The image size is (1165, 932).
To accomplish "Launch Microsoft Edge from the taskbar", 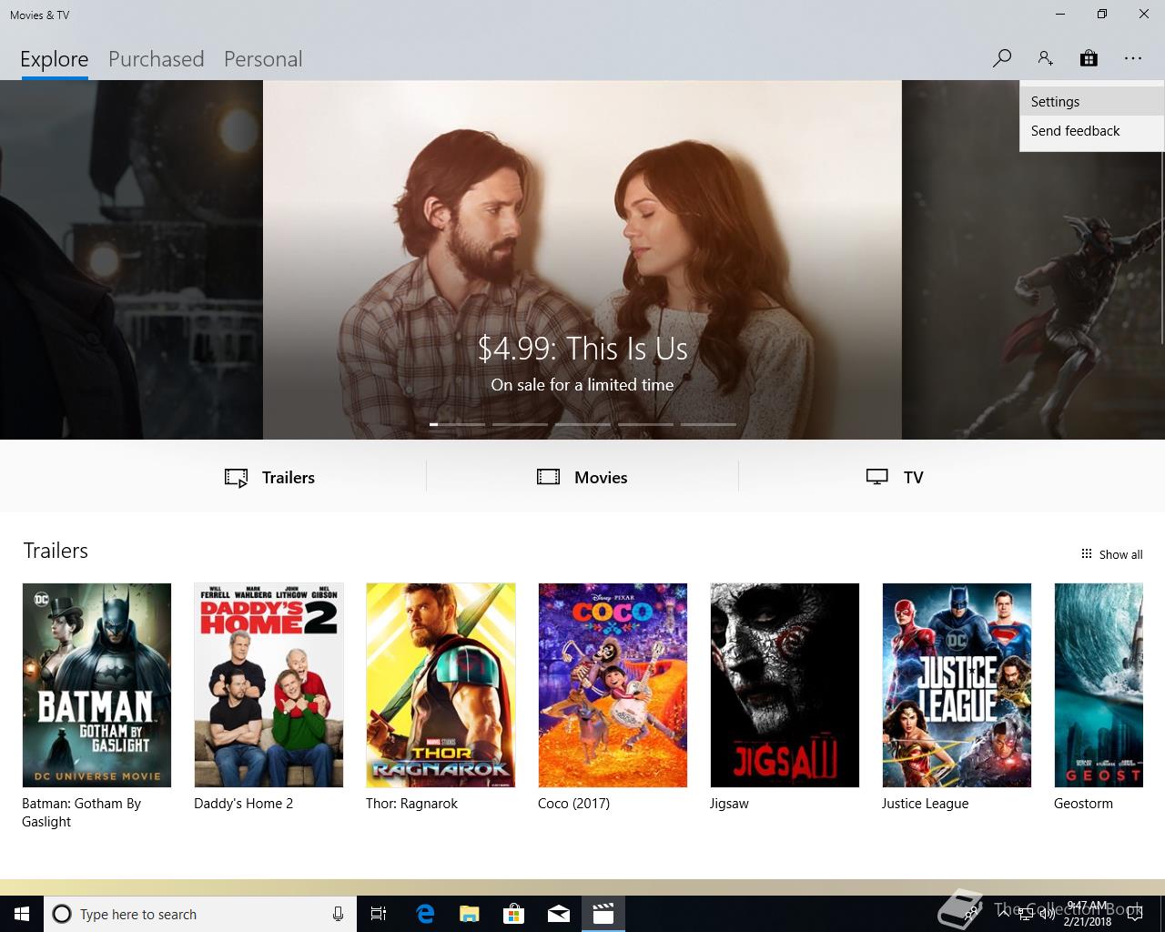I will (x=425, y=914).
